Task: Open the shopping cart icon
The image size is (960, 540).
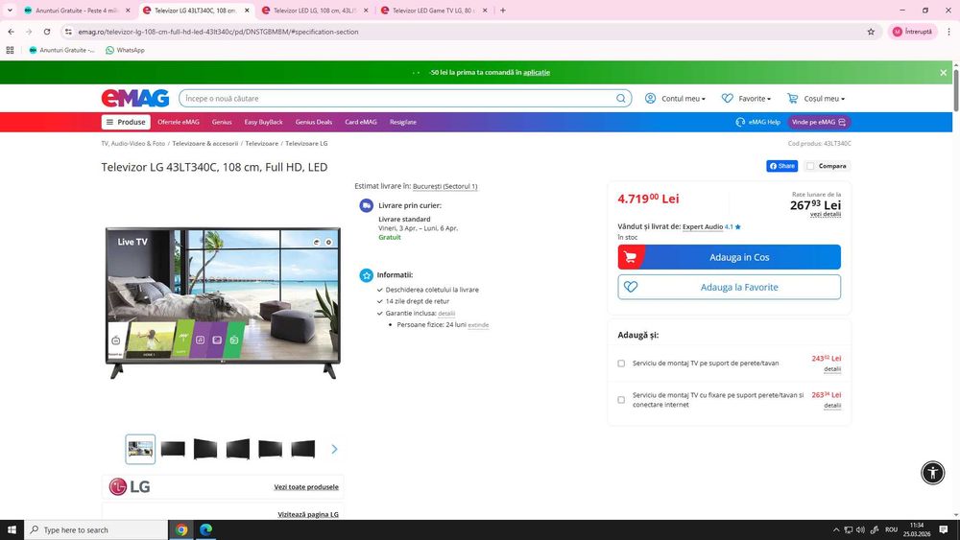Action: click(792, 98)
